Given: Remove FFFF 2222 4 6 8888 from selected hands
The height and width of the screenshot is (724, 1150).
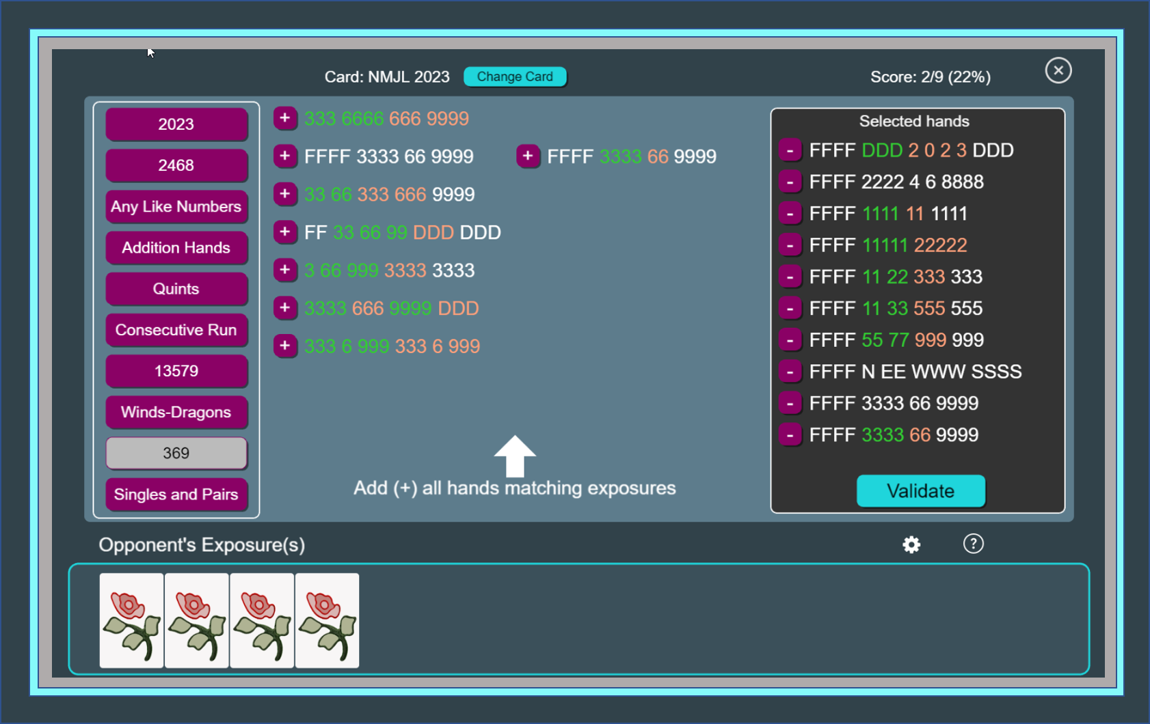Looking at the screenshot, I should click(x=790, y=182).
